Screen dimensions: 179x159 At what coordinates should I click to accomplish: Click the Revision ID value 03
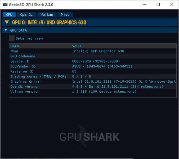tap(74, 71)
